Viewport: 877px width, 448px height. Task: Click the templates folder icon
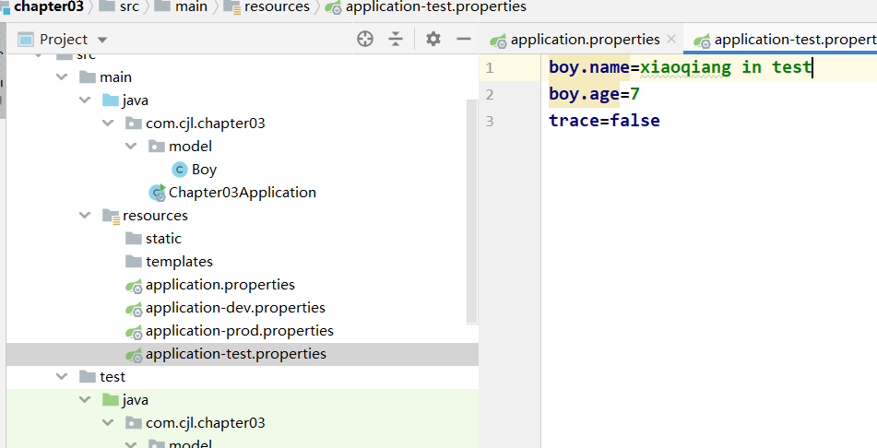134,262
